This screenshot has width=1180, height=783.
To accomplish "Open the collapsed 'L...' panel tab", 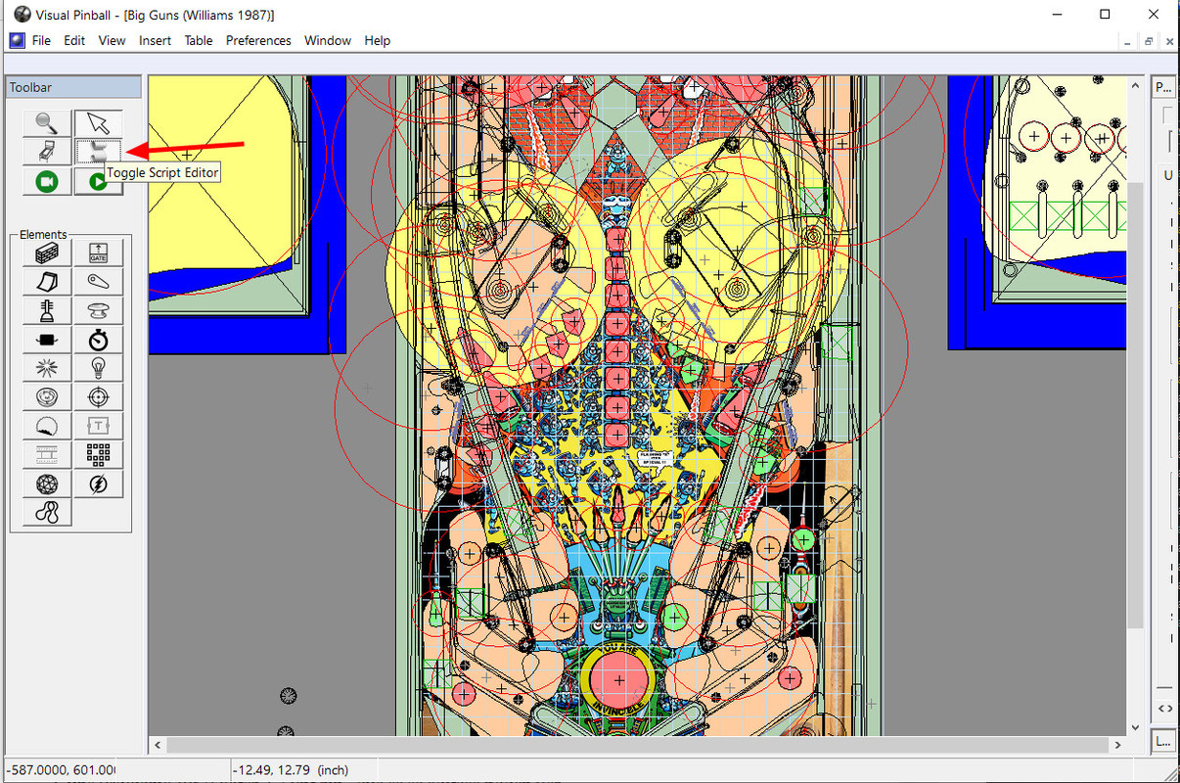I will 1164,741.
